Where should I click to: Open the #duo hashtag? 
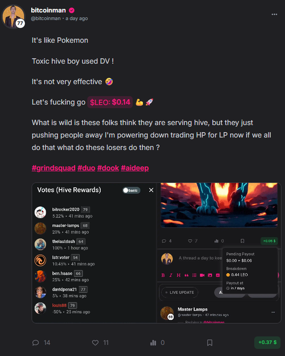coord(86,168)
